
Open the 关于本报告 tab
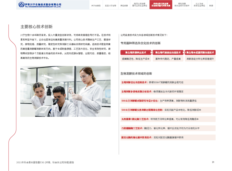[x=96, y=6]
